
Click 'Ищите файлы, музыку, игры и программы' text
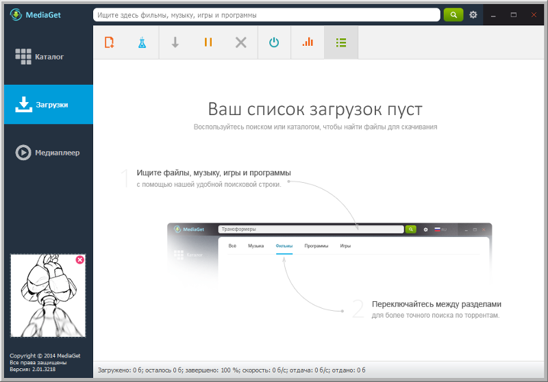tap(214, 173)
